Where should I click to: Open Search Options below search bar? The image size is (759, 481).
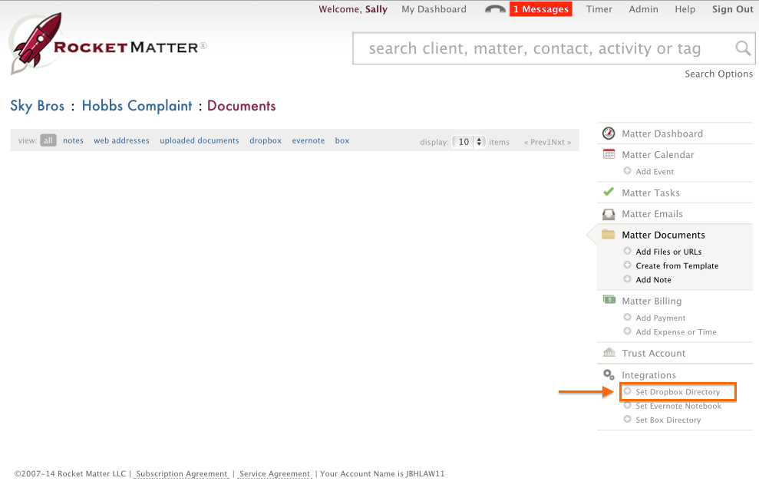click(718, 74)
